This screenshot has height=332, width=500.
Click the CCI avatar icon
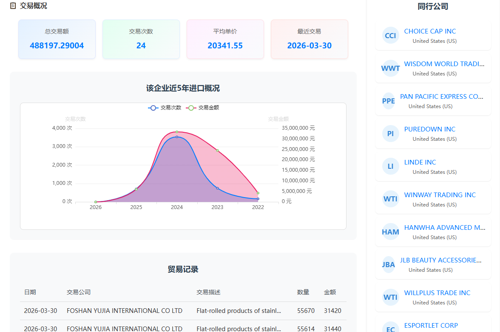click(390, 36)
